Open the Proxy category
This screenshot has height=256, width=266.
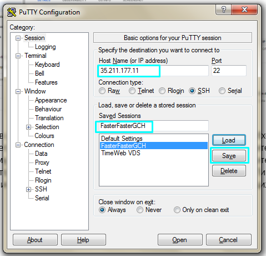tap(42, 163)
